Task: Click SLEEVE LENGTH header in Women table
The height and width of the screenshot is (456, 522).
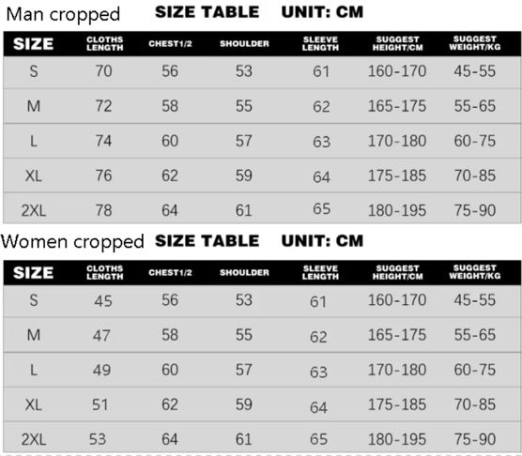Action: tap(320, 272)
